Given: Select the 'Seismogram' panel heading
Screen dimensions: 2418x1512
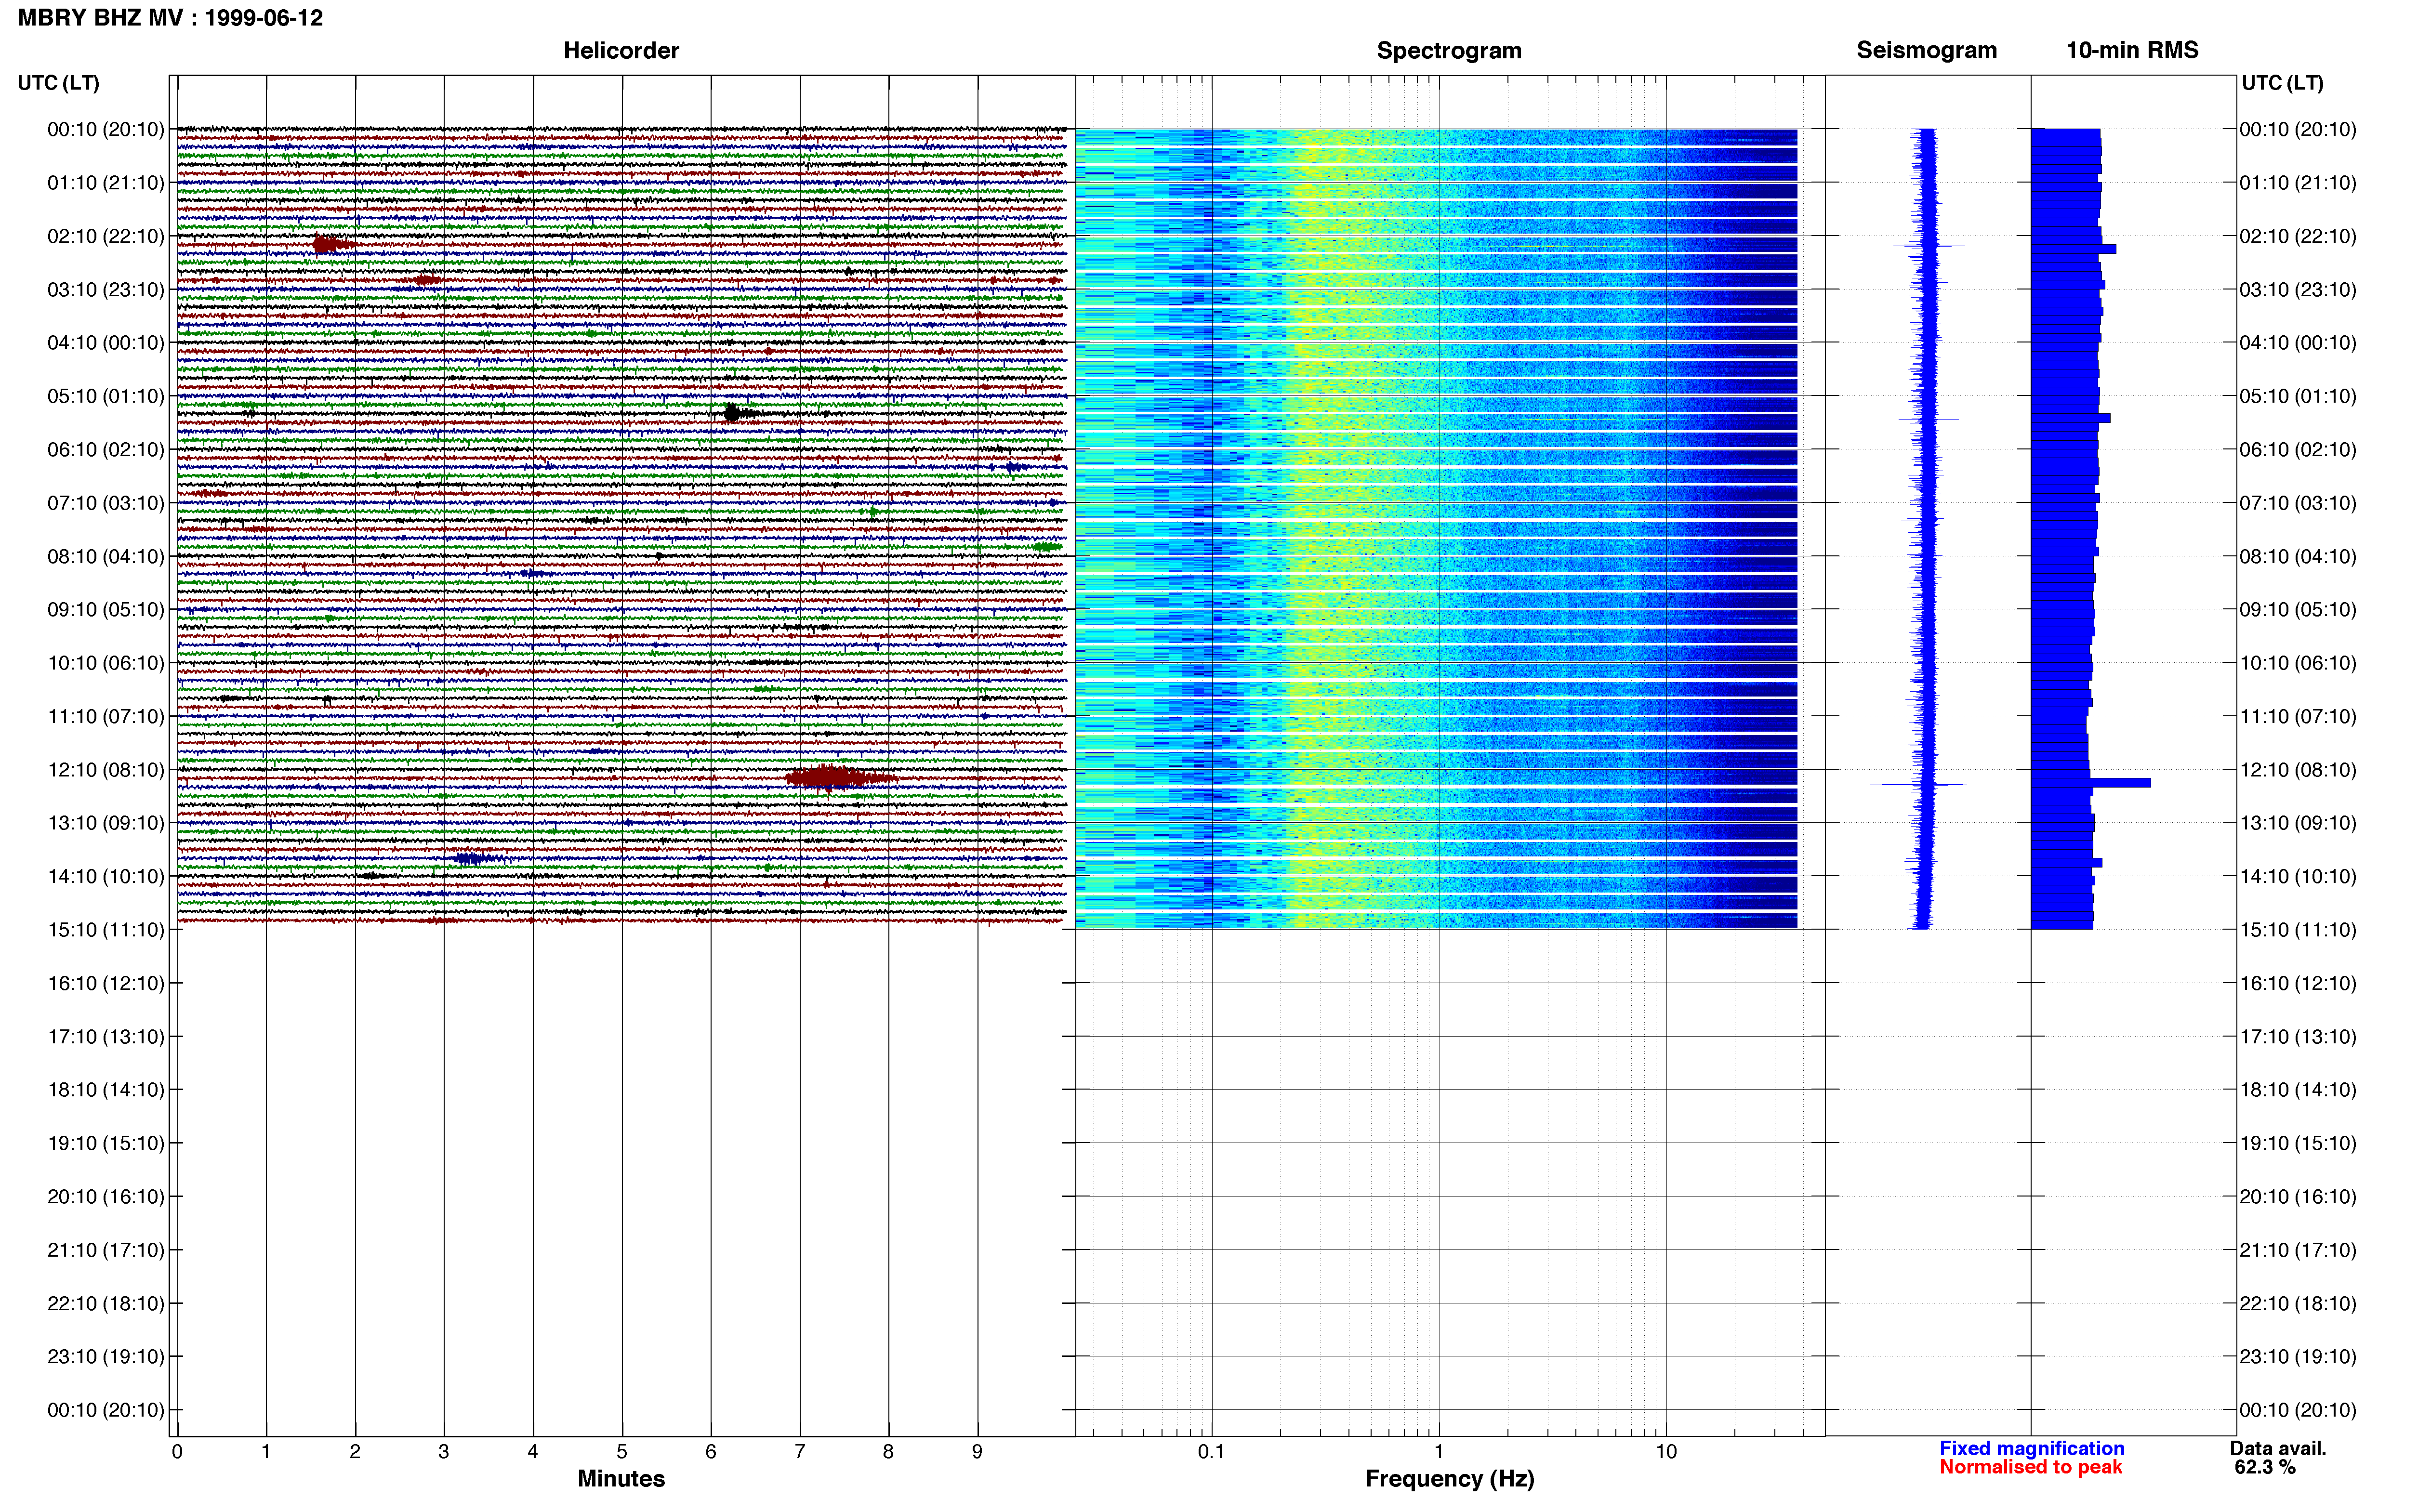Looking at the screenshot, I should [x=1926, y=50].
